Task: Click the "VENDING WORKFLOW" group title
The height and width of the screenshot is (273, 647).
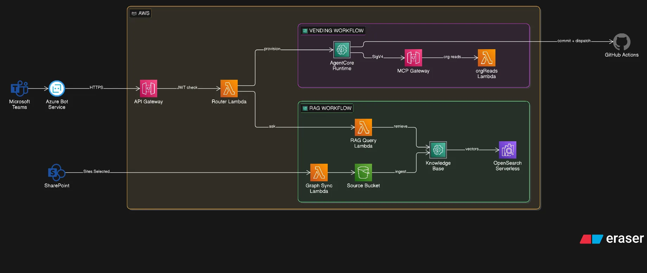Action: [337, 31]
